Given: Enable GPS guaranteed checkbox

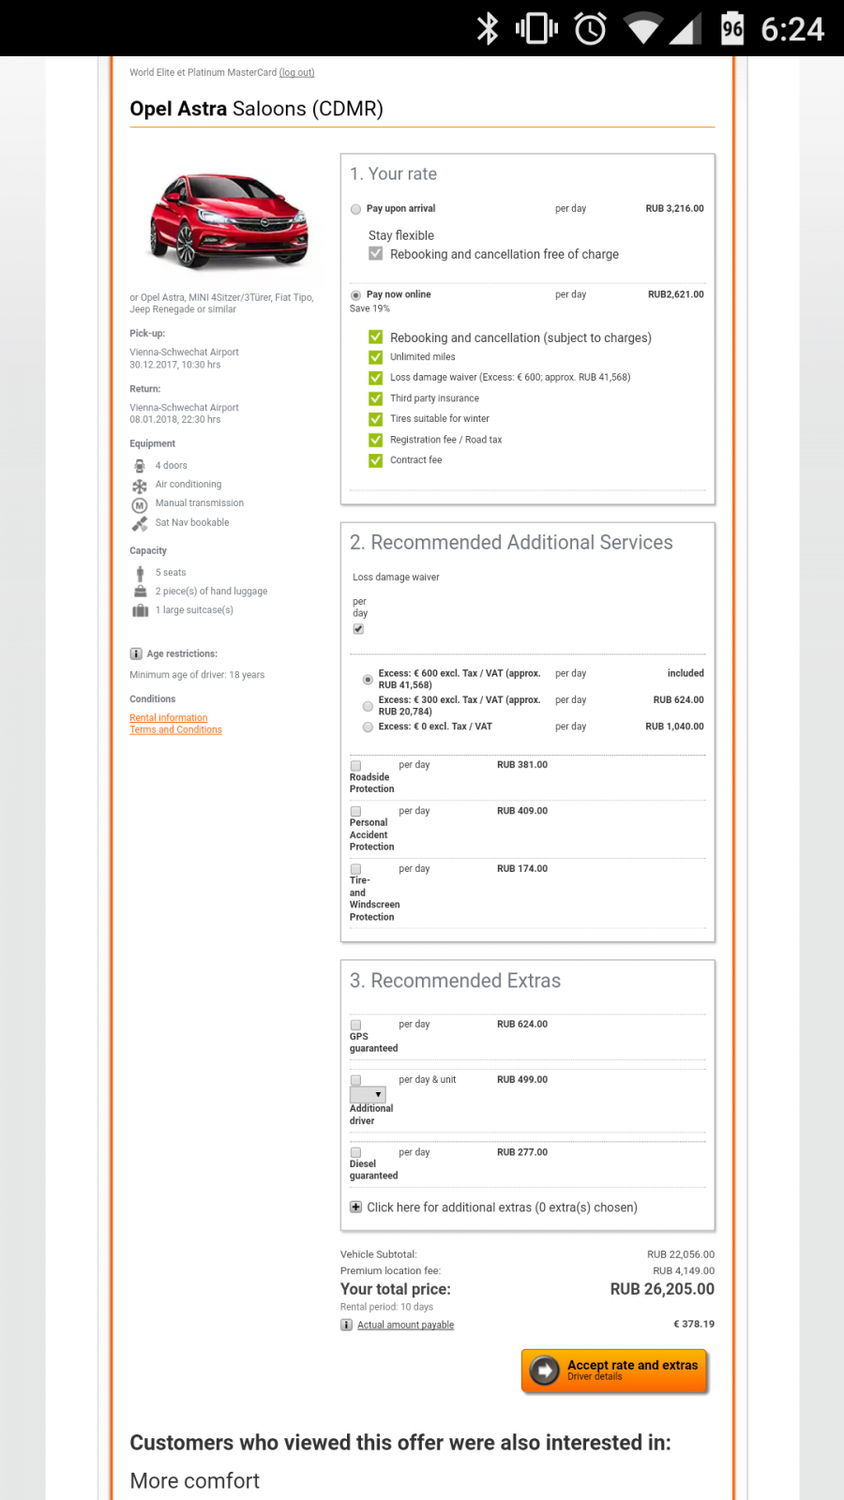Looking at the screenshot, I should (355, 1026).
